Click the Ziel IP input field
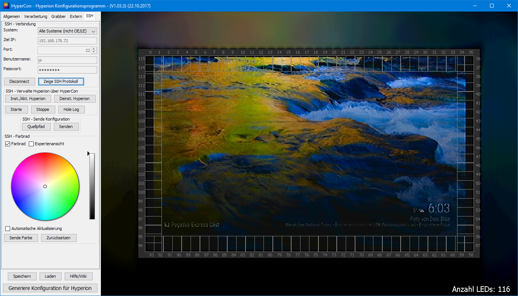Image resolution: width=518 pixels, height=296 pixels. tap(67, 41)
